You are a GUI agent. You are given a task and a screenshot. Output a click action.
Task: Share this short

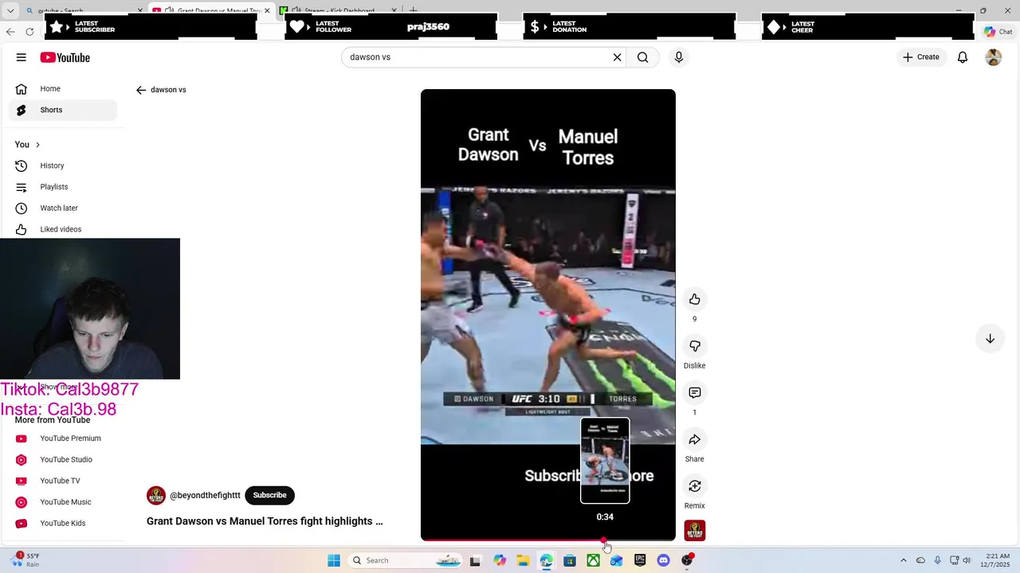coord(695,439)
